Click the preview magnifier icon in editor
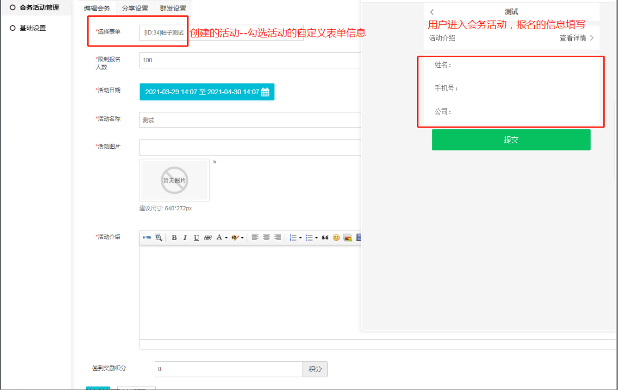This screenshot has height=390, width=618. pos(158,238)
